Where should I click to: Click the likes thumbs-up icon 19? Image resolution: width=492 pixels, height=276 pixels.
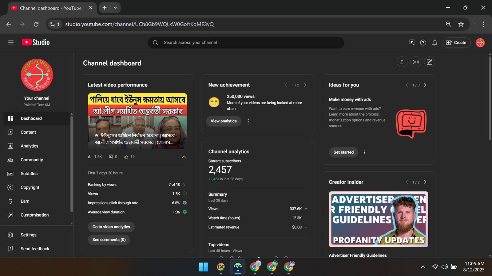(x=126, y=157)
